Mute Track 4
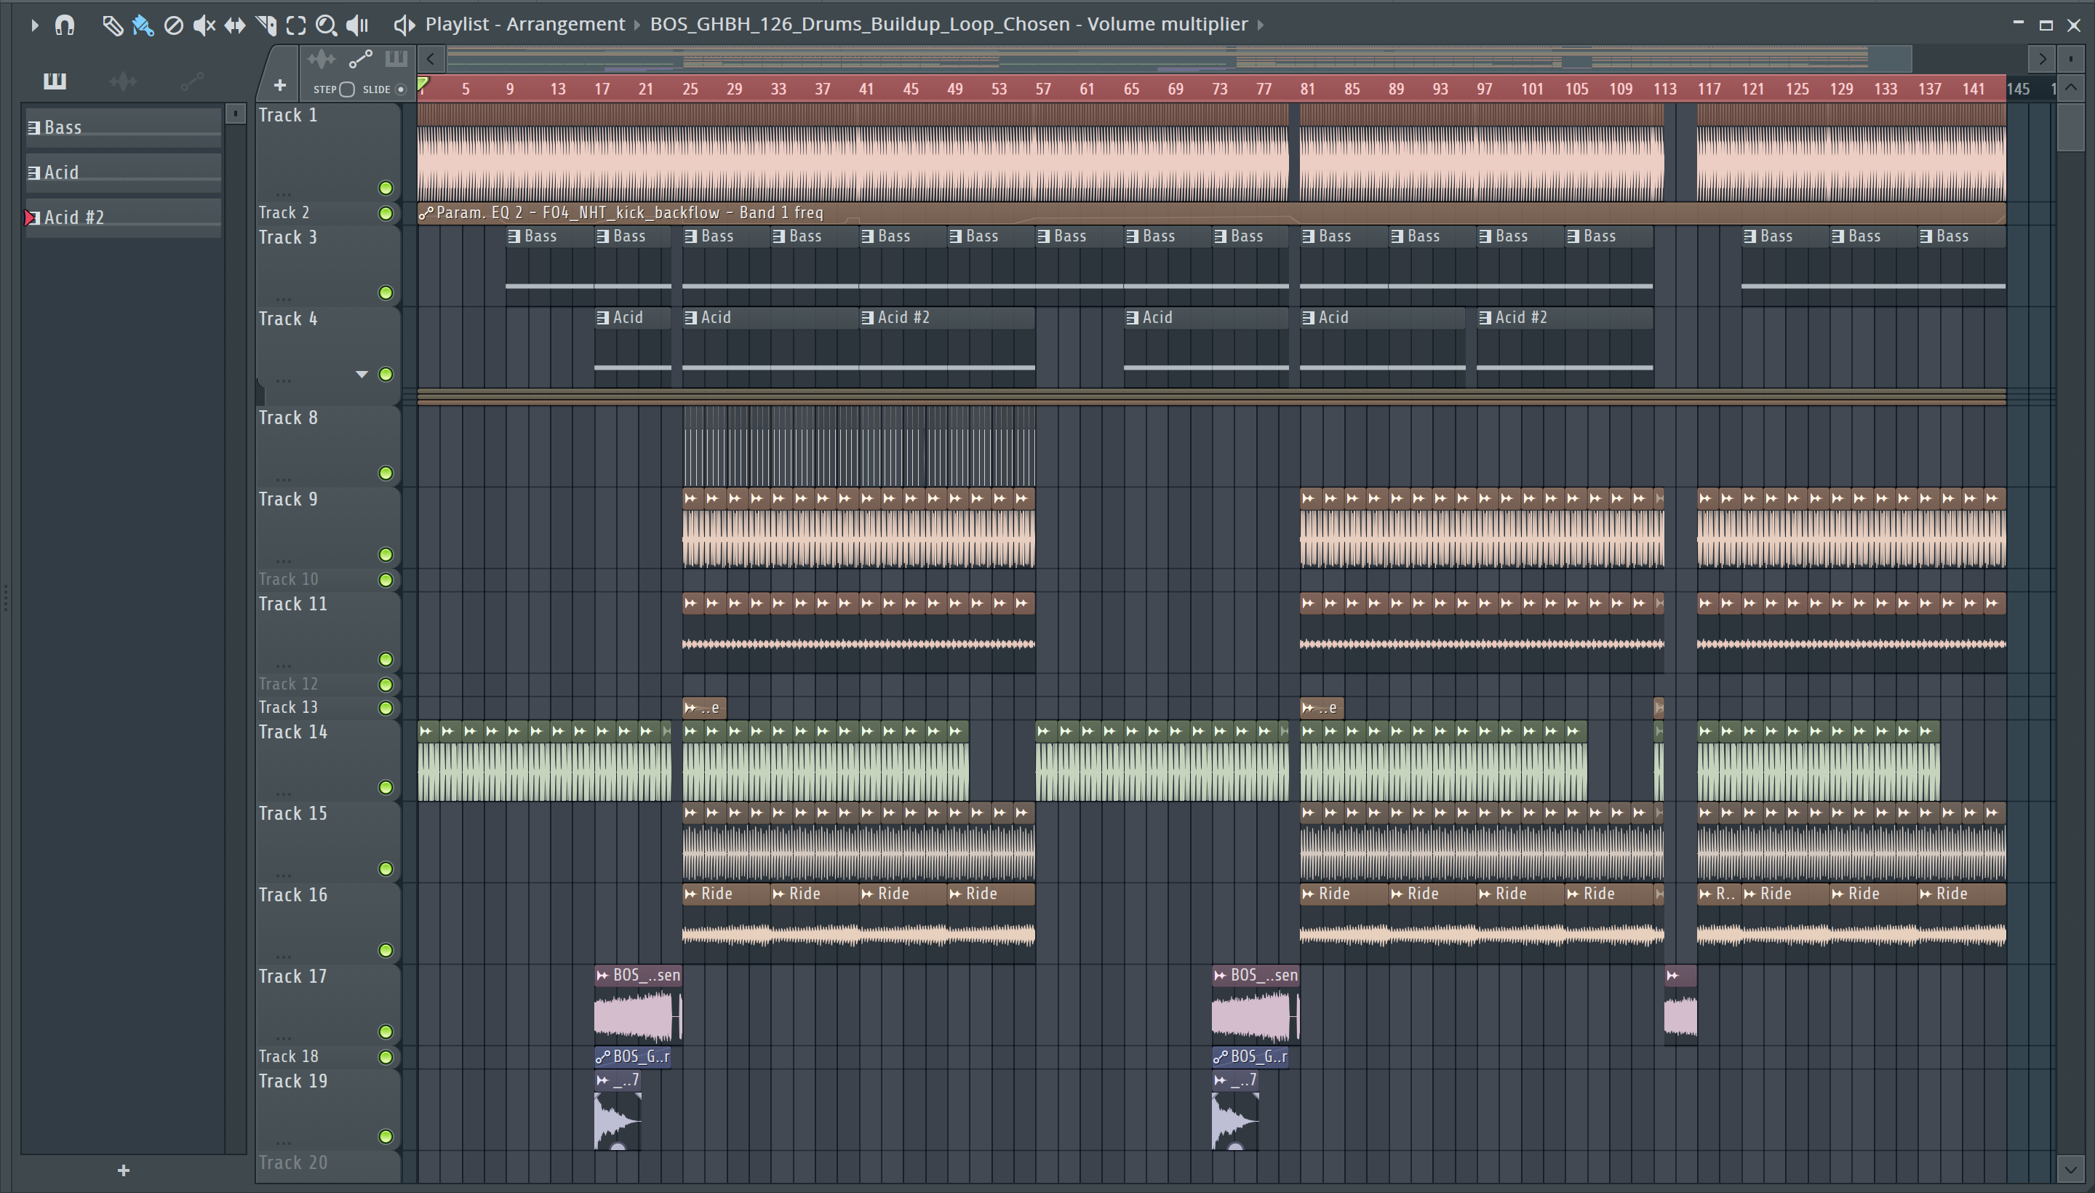The width and height of the screenshot is (2095, 1193). pyautogui.click(x=386, y=375)
